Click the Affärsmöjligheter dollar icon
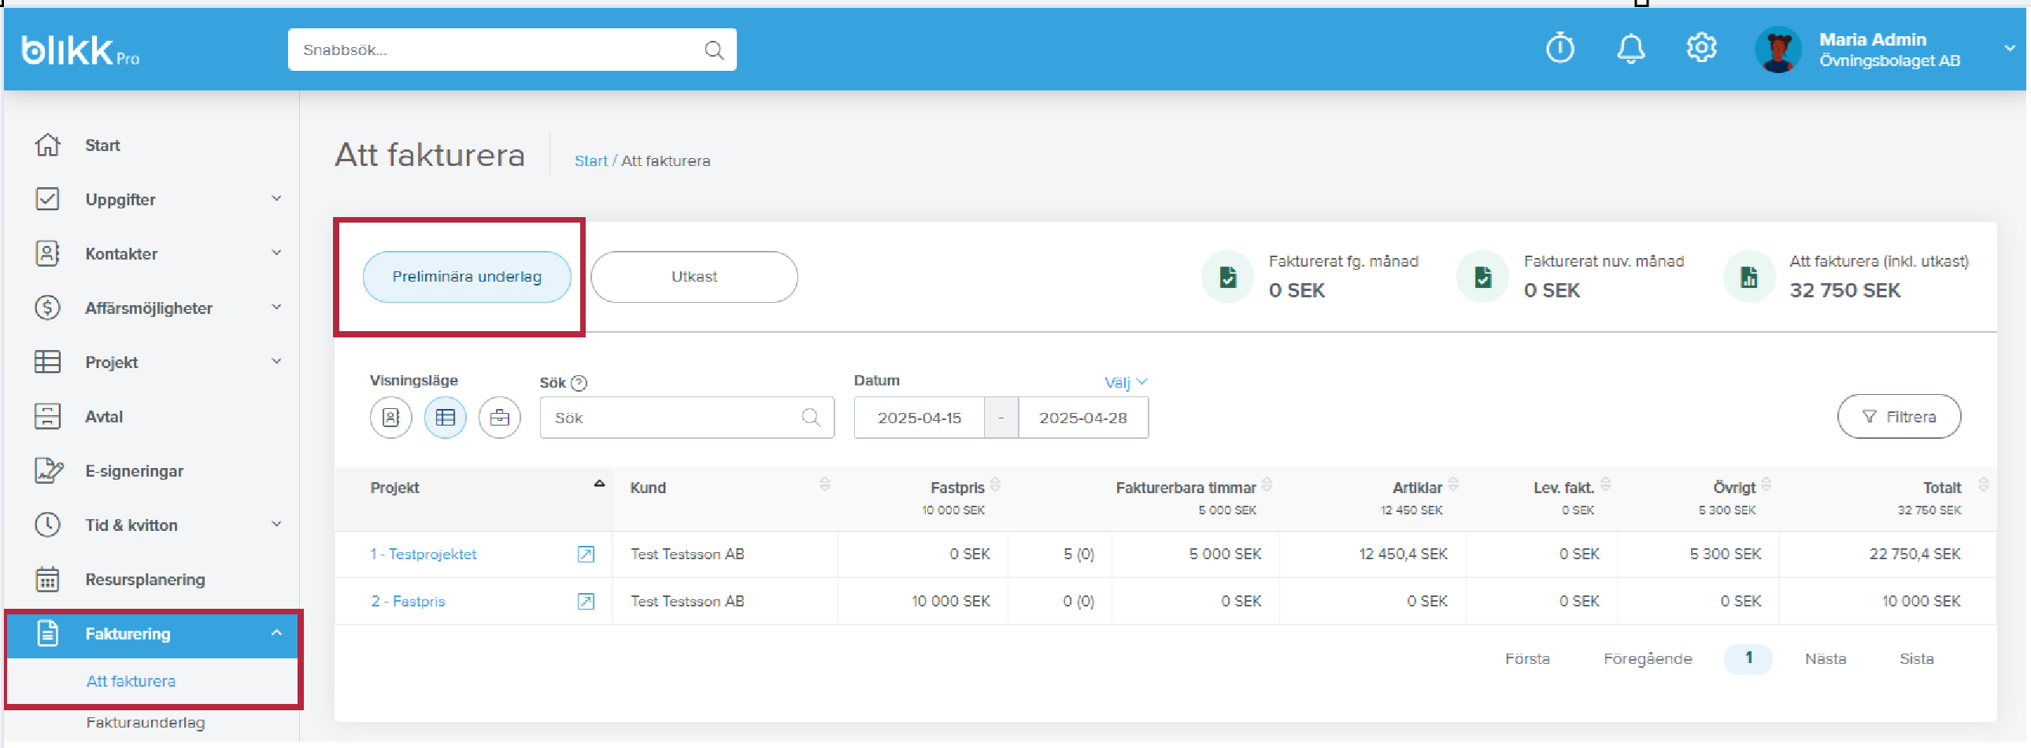The image size is (2031, 748). click(47, 308)
